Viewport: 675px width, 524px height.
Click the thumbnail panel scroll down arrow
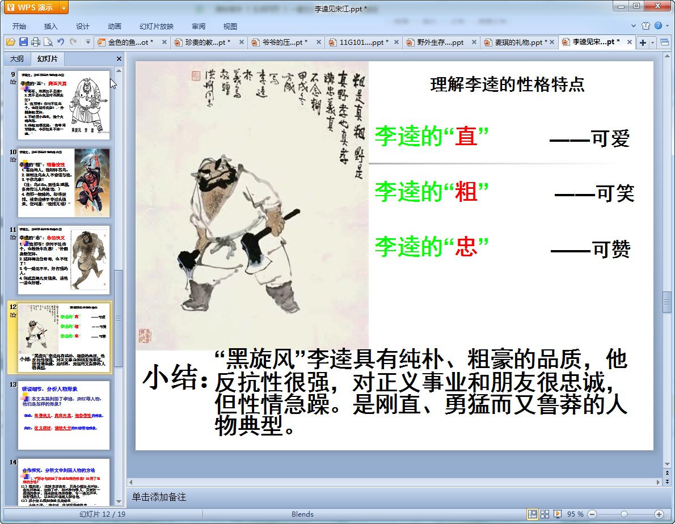click(x=119, y=501)
